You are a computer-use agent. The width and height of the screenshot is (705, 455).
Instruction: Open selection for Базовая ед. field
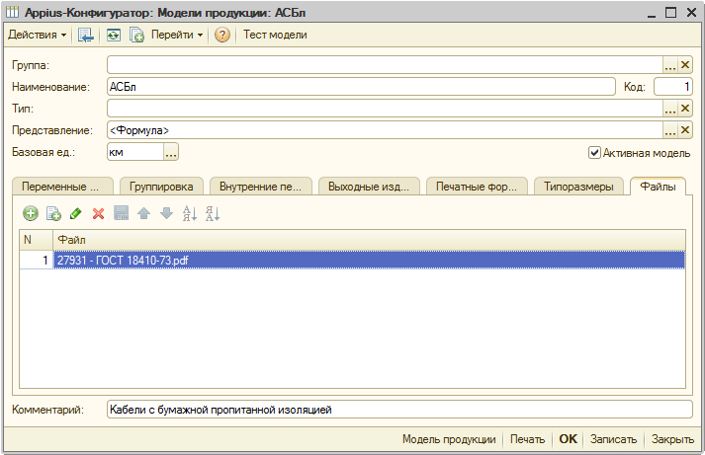point(170,153)
